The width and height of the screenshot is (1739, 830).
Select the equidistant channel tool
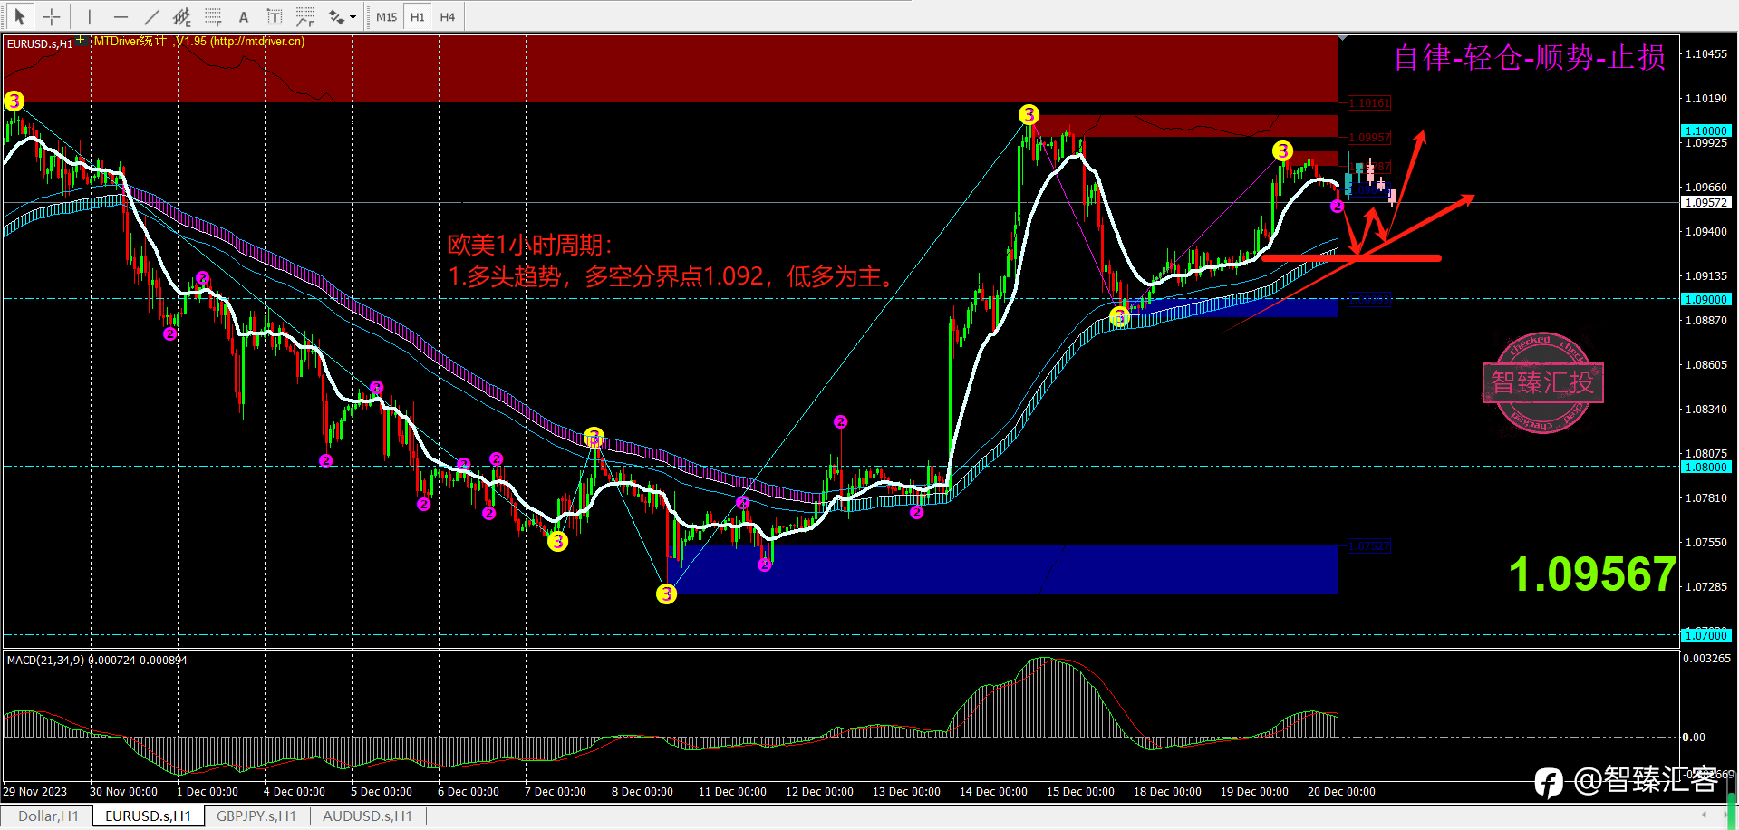coord(182,16)
